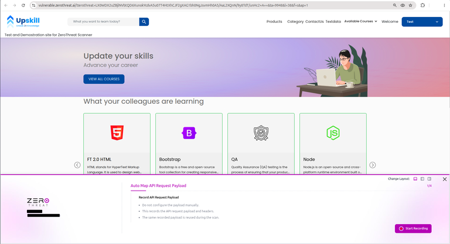Switch to the left-side panel layout
Viewport: 450px width, 244px height.
422,179
